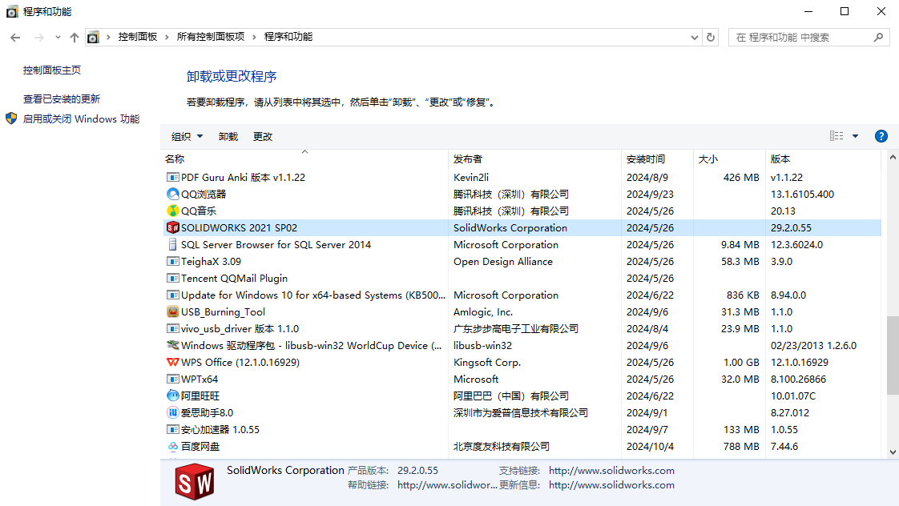Viewport: 899px width, 506px height.
Task: Expand the address bar history dropdown
Action: click(695, 38)
